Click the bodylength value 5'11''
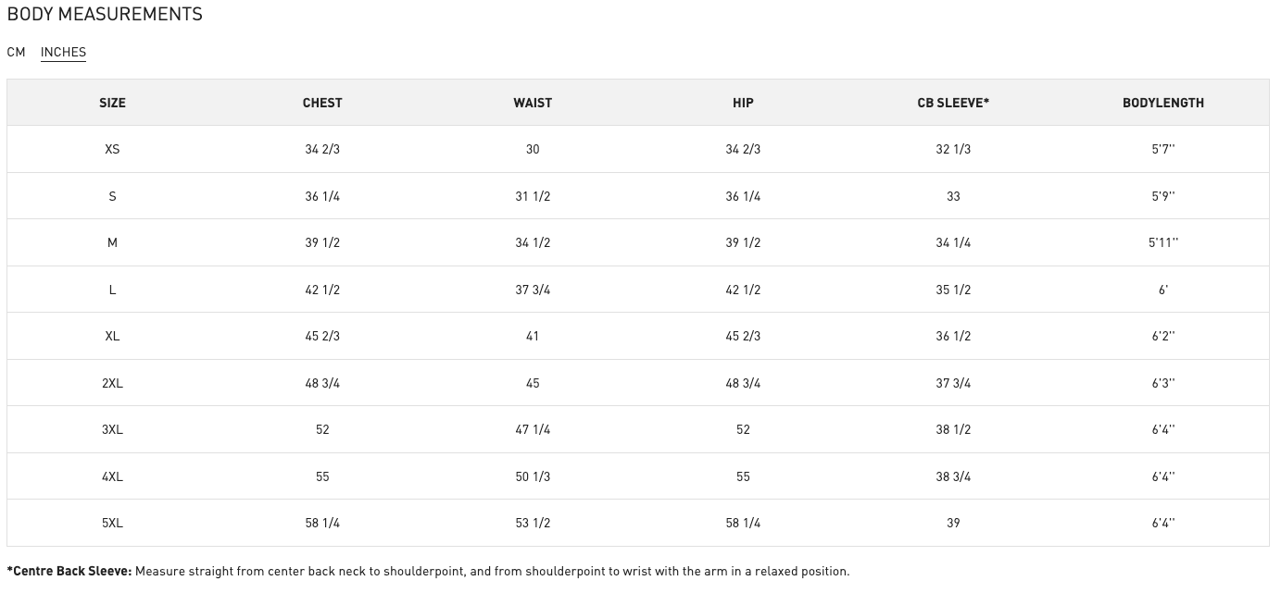Viewport: 1281px width, 593px height. click(1163, 242)
